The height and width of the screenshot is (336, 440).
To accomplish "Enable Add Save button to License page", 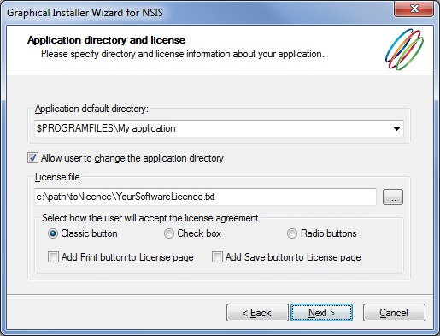I will pos(217,257).
